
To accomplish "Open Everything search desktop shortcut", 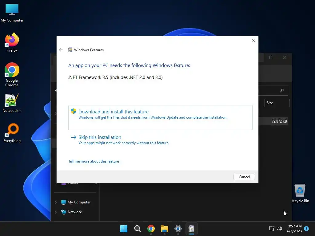I will tap(12, 133).
